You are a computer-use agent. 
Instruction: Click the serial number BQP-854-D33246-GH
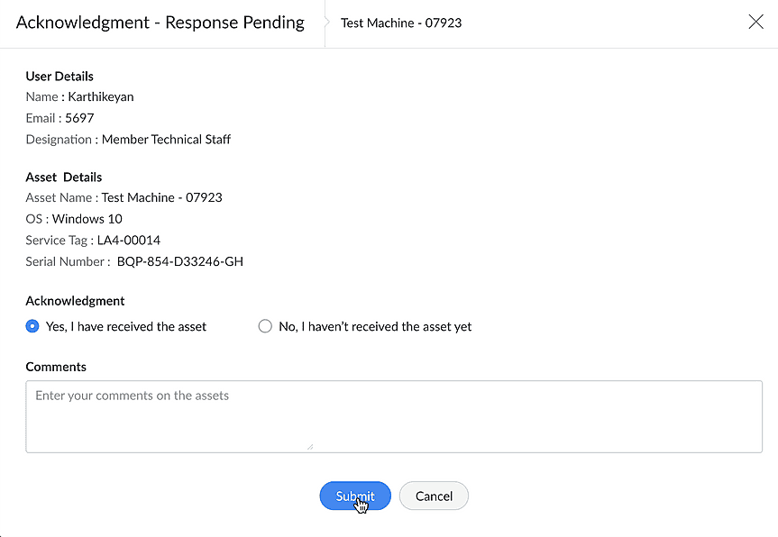tap(180, 262)
